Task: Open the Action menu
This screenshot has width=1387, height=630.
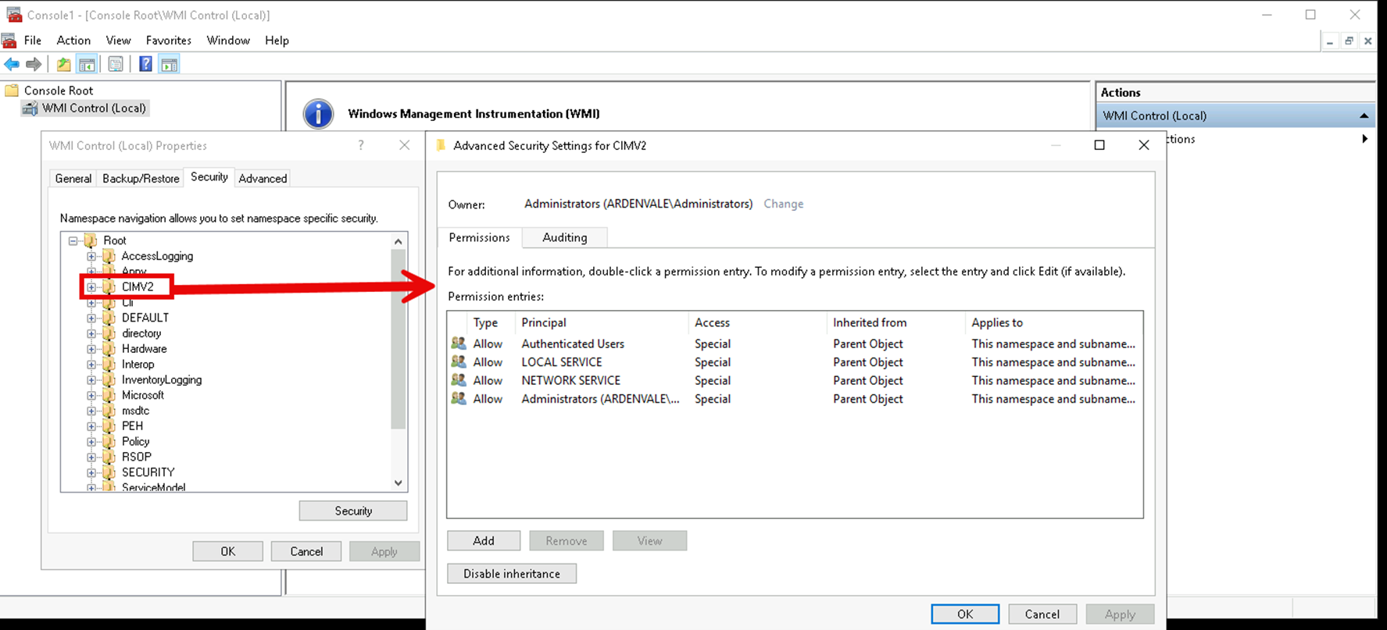Action: point(73,40)
